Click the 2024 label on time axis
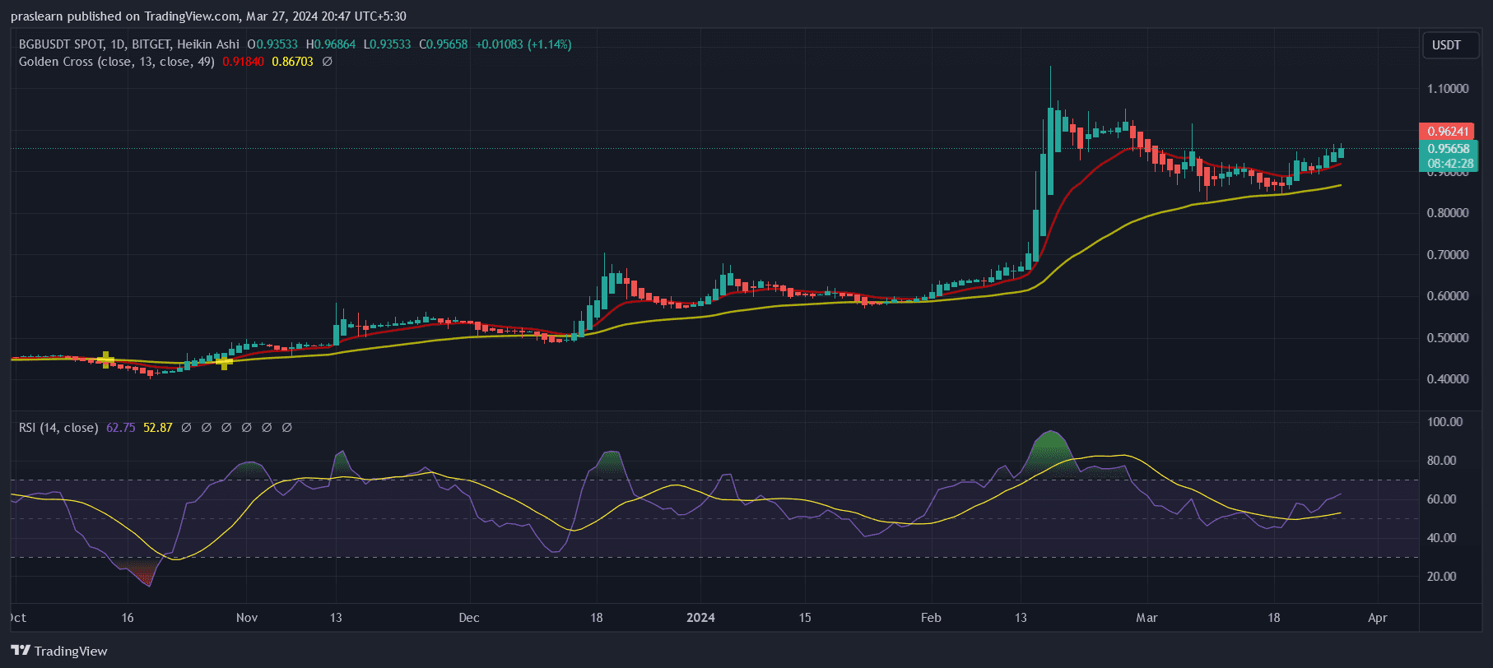The height and width of the screenshot is (668, 1493). [x=700, y=618]
